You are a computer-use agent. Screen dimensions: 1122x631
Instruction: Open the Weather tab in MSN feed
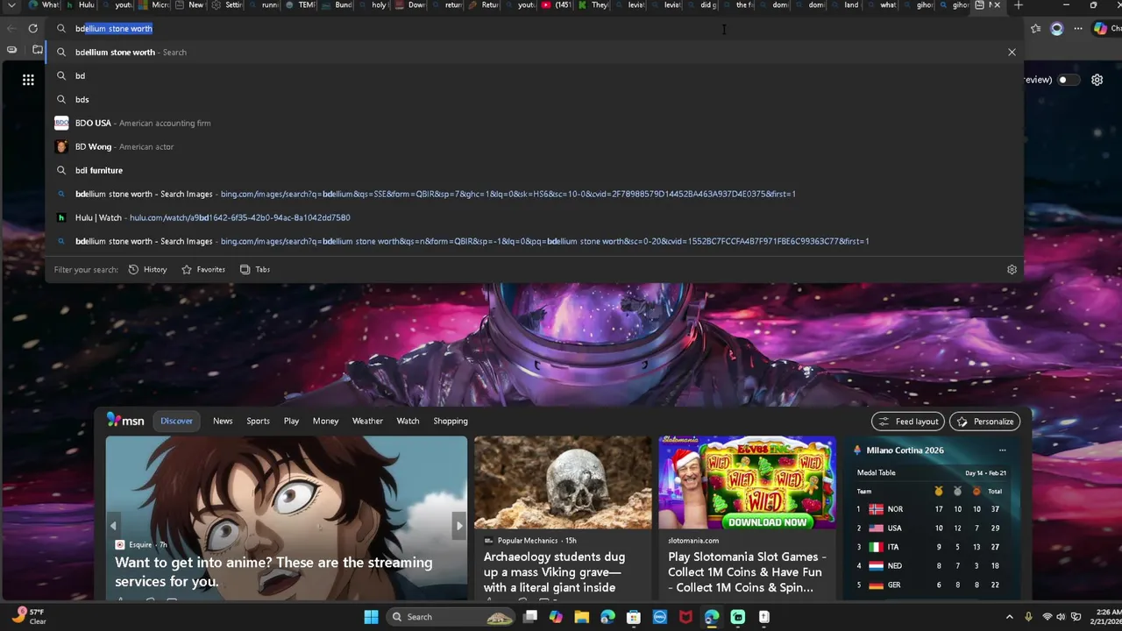click(x=367, y=421)
